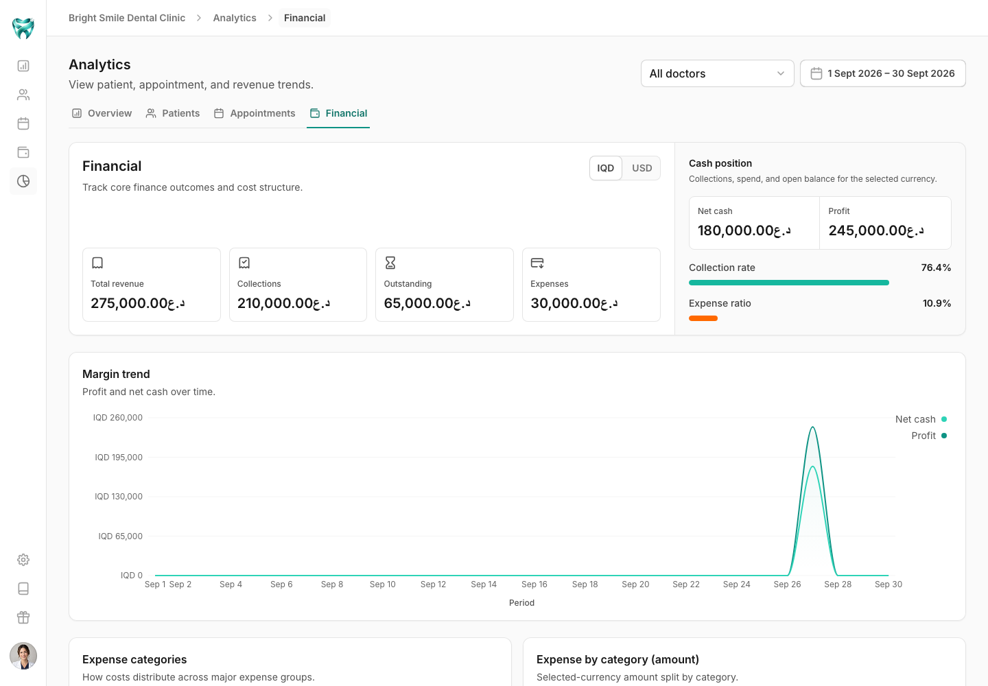The image size is (988, 686).
Task: Switch to the Appointments tab
Action: [255, 113]
